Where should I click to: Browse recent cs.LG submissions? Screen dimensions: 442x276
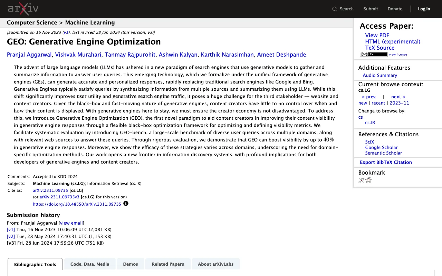[378, 103]
